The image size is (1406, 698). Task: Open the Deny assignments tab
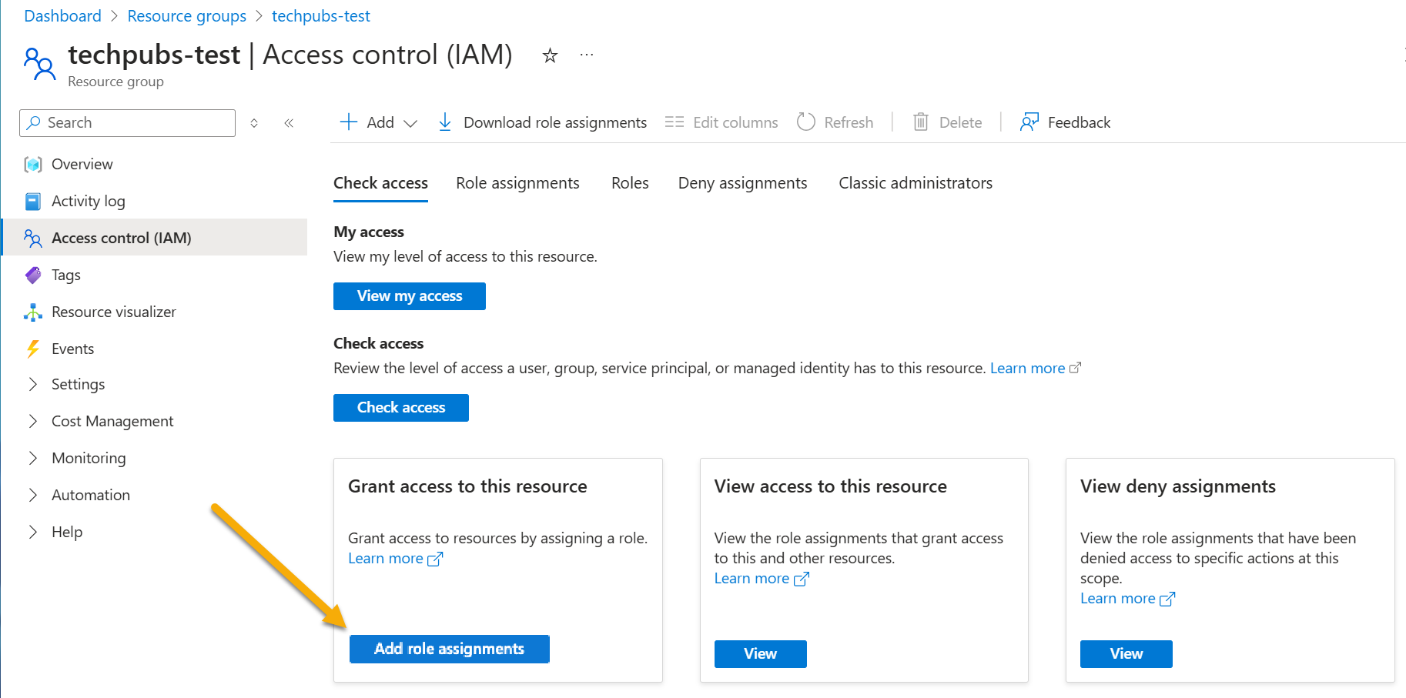pyautogui.click(x=742, y=183)
